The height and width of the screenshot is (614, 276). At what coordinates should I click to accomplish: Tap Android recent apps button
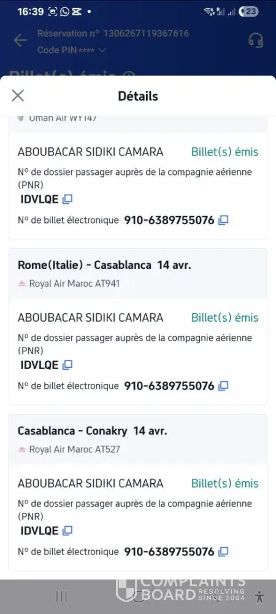61,596
